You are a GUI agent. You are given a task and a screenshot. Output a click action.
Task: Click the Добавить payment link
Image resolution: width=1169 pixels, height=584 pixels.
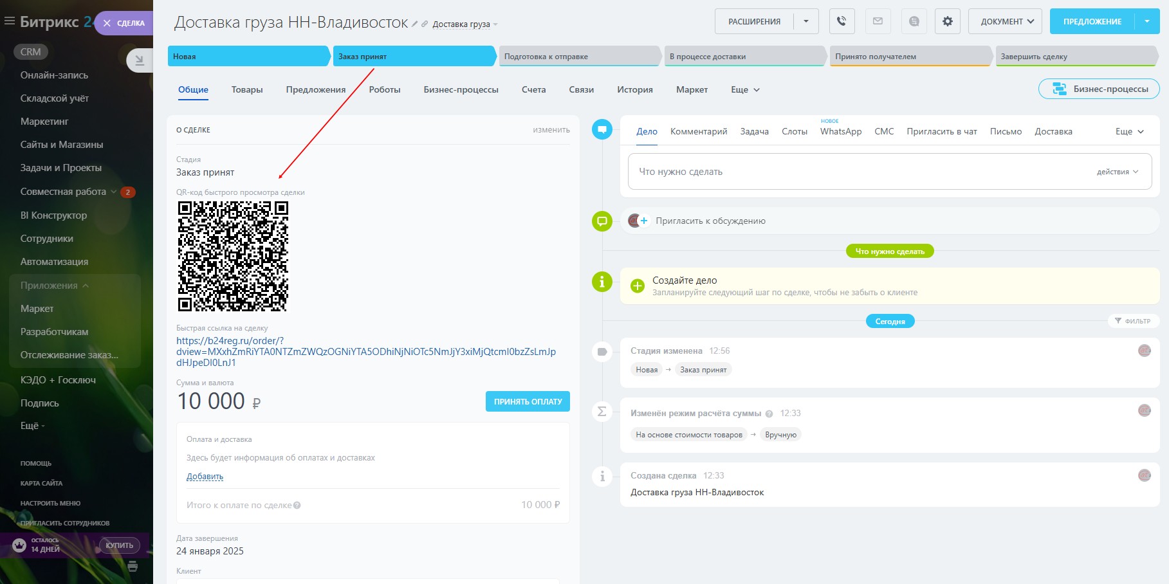(x=205, y=477)
